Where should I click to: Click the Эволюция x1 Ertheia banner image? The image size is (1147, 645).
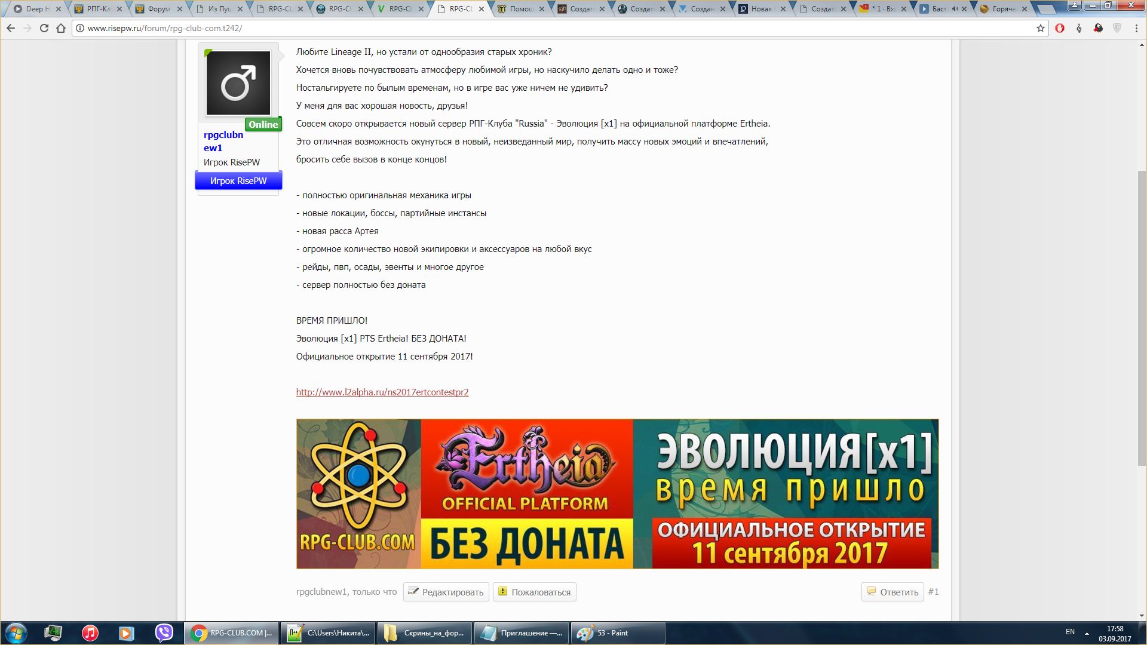tap(617, 494)
